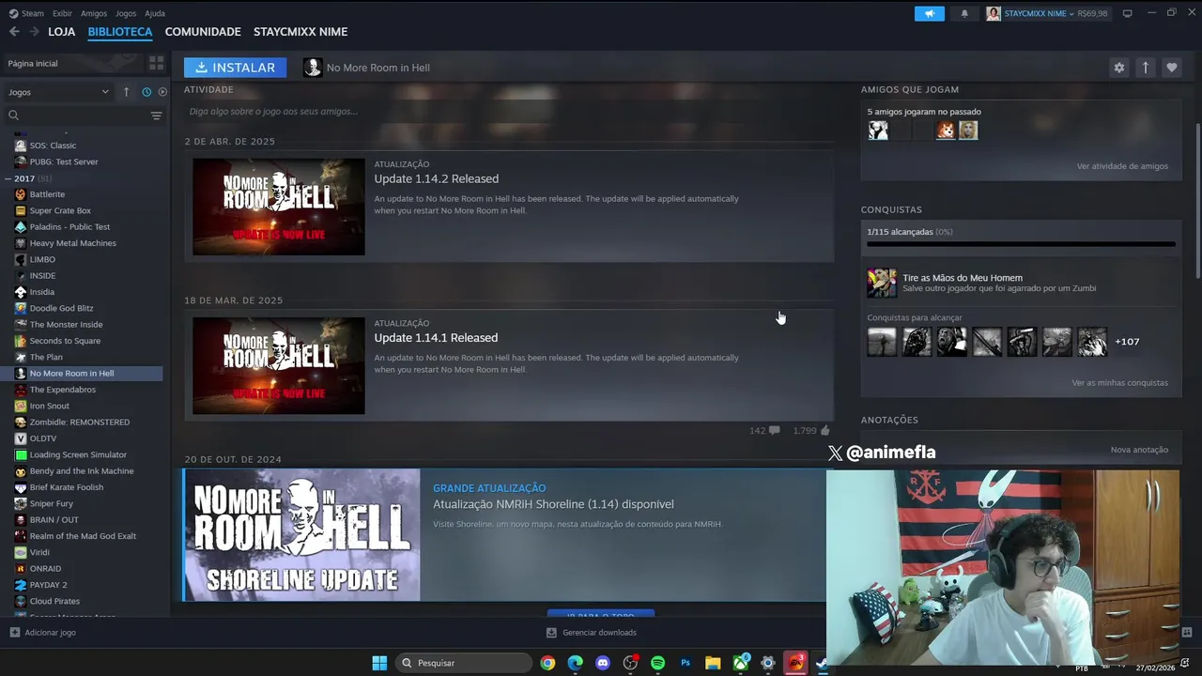Click the Sniper Fury game icon
This screenshot has width=1202, height=676.
pyautogui.click(x=21, y=503)
